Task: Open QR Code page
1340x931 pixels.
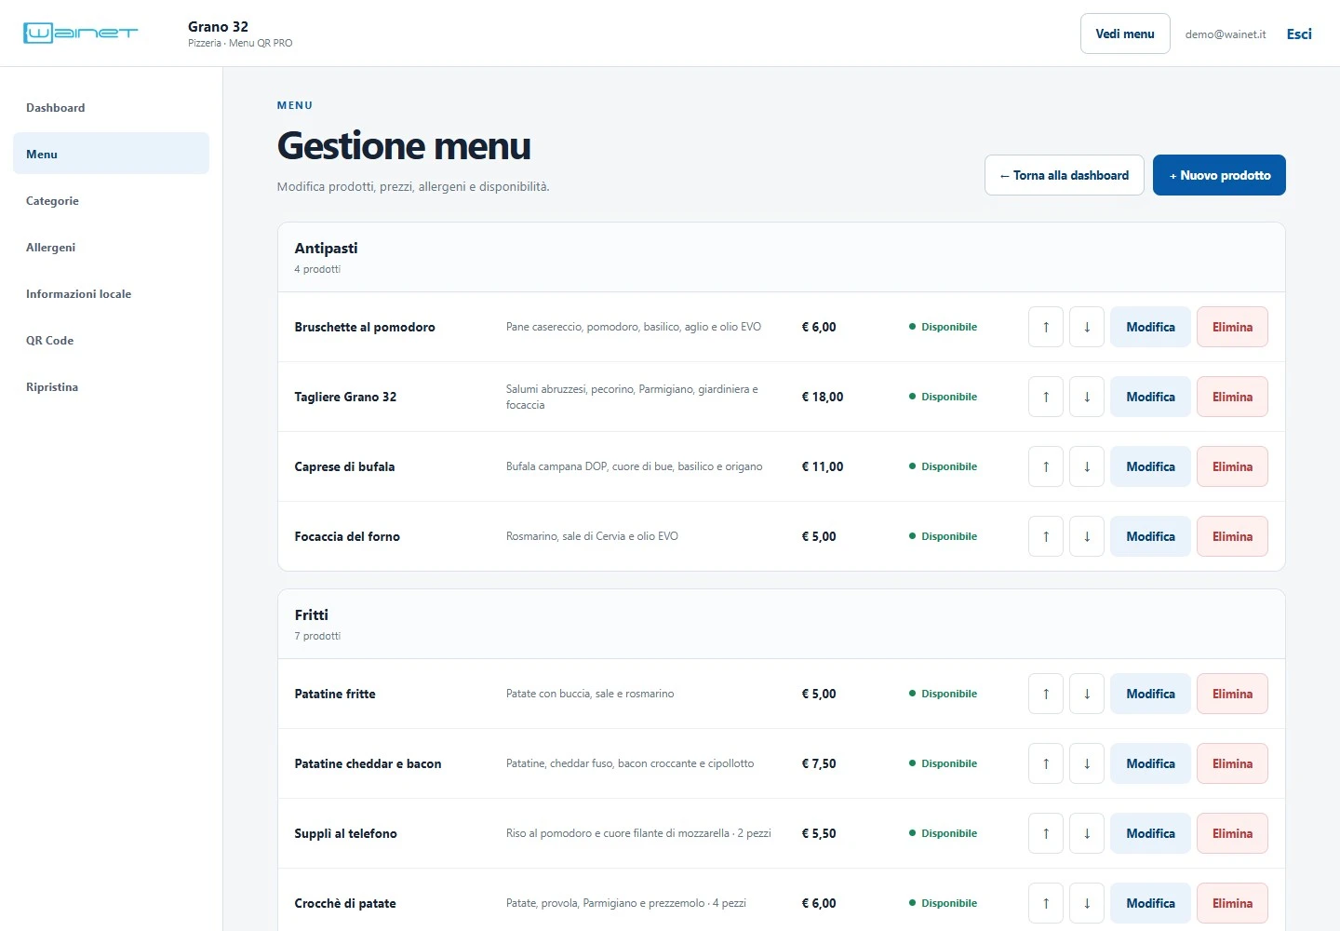Action: [111, 340]
